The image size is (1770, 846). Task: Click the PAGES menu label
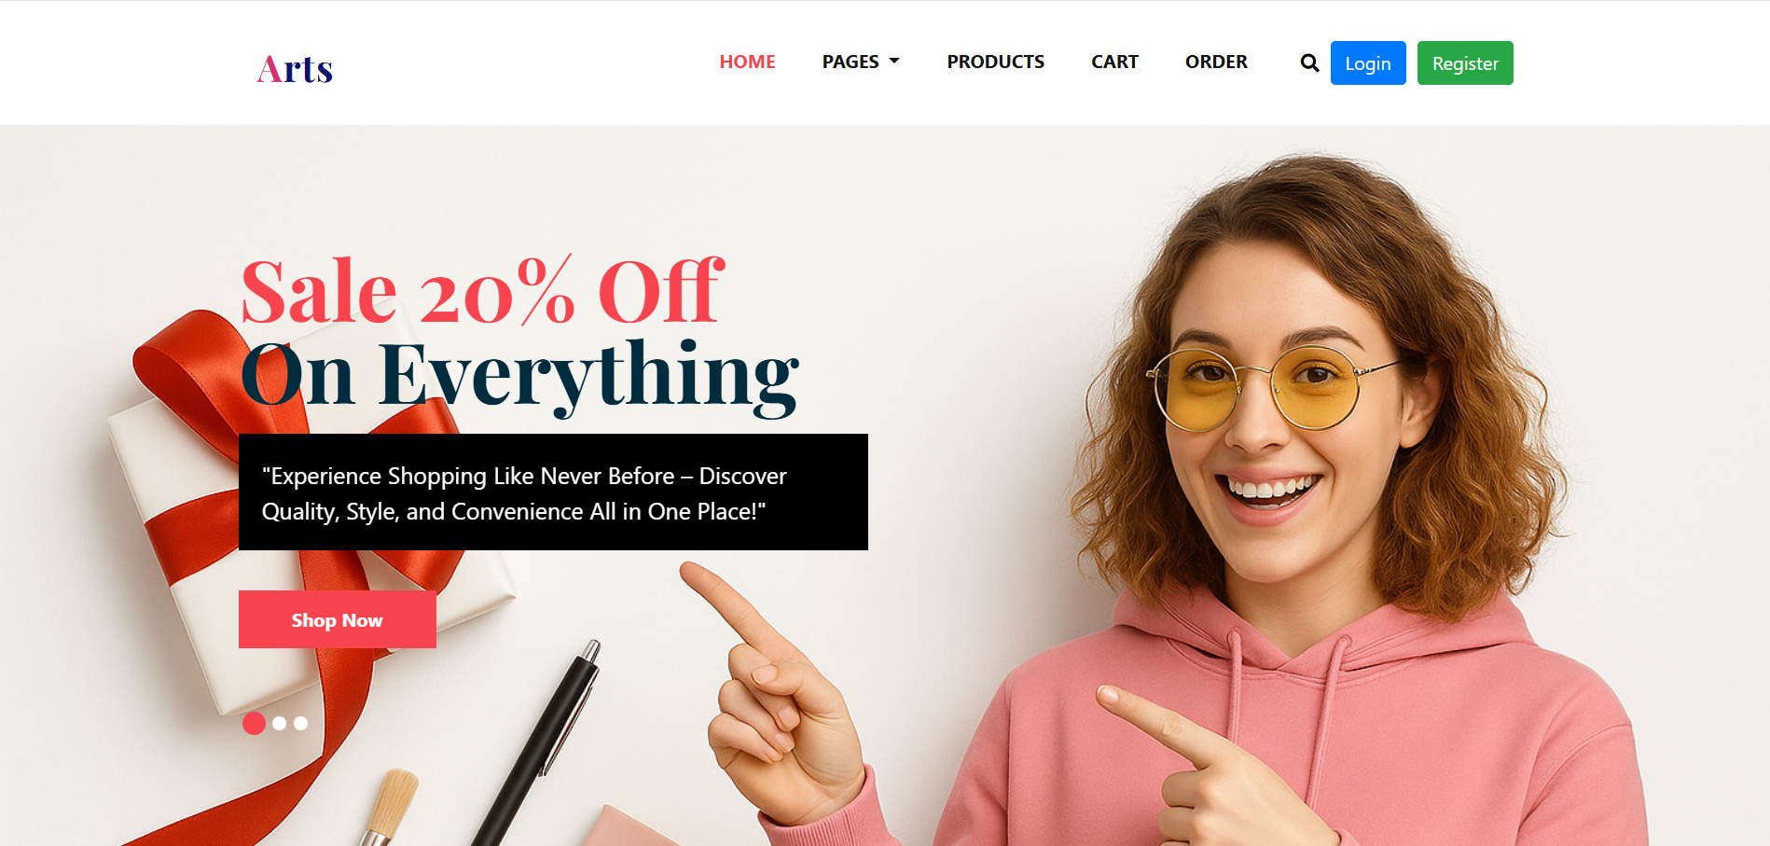click(x=850, y=62)
